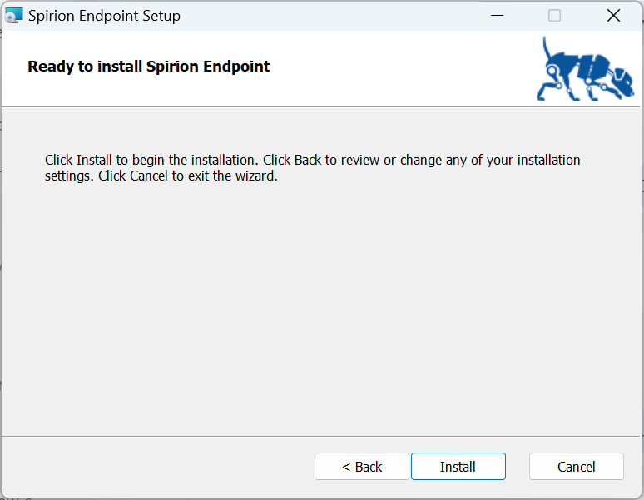
Task: Click the instruction line starting "Click Install to begin"
Action: click(312, 160)
